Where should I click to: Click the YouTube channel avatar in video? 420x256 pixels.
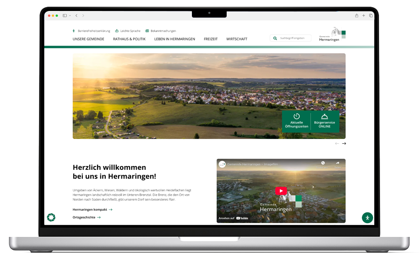click(222, 164)
